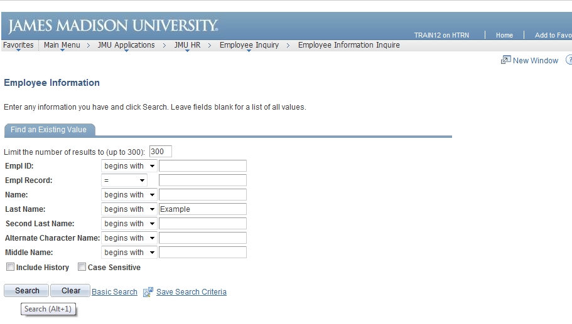Select the Find an Existing Value tab
The height and width of the screenshot is (324, 572).
[x=50, y=130]
